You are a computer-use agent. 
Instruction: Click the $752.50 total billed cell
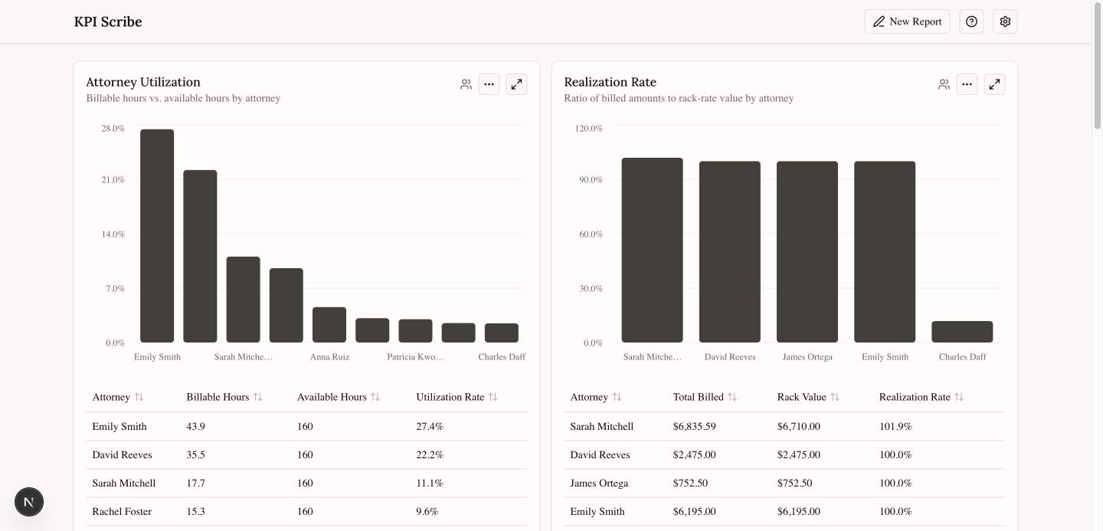[690, 483]
